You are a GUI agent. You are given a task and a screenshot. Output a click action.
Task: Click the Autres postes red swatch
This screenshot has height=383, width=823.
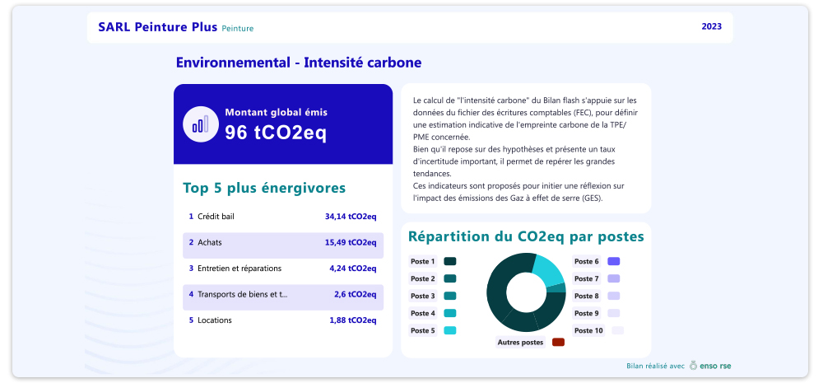559,342
